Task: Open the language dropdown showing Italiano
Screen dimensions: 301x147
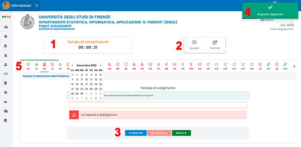Action: click(274, 20)
